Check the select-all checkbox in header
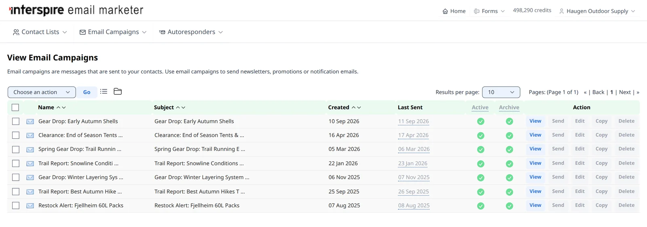Screen dimensions: 647x227 pos(15,107)
